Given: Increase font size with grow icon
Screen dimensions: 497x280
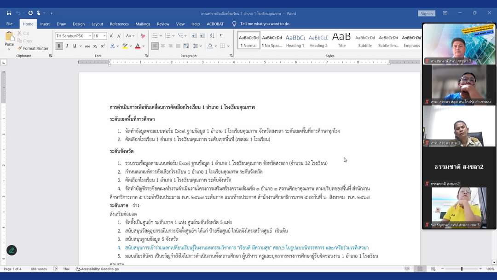Looking at the screenshot, I should point(111,36).
